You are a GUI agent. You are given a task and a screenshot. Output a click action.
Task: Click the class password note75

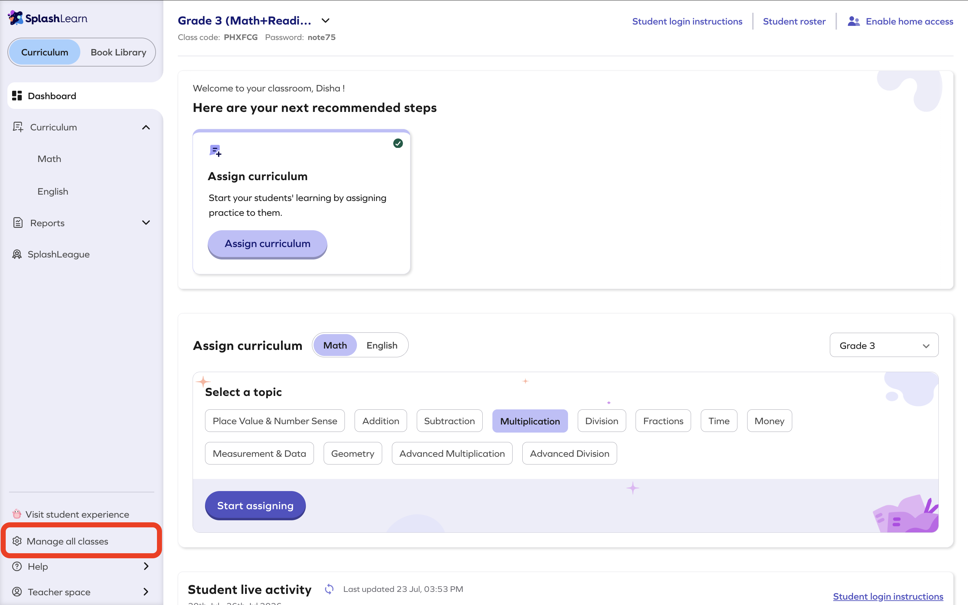pyautogui.click(x=322, y=37)
